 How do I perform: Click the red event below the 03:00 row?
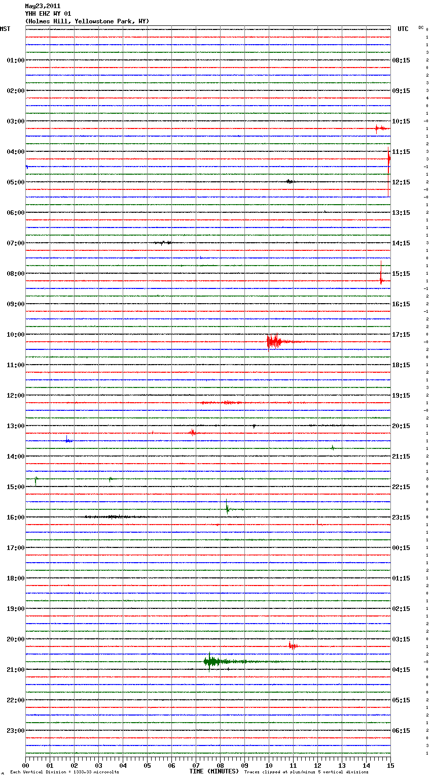pos(381,128)
